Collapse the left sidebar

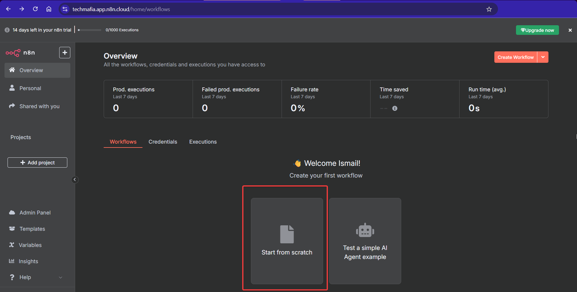(75, 180)
